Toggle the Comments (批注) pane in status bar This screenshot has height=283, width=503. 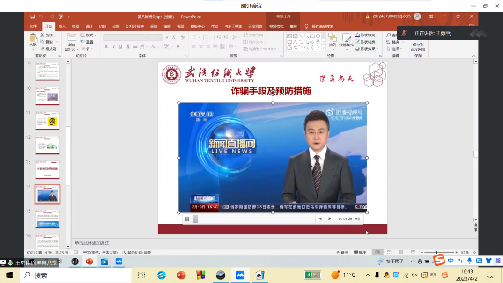coord(360,253)
